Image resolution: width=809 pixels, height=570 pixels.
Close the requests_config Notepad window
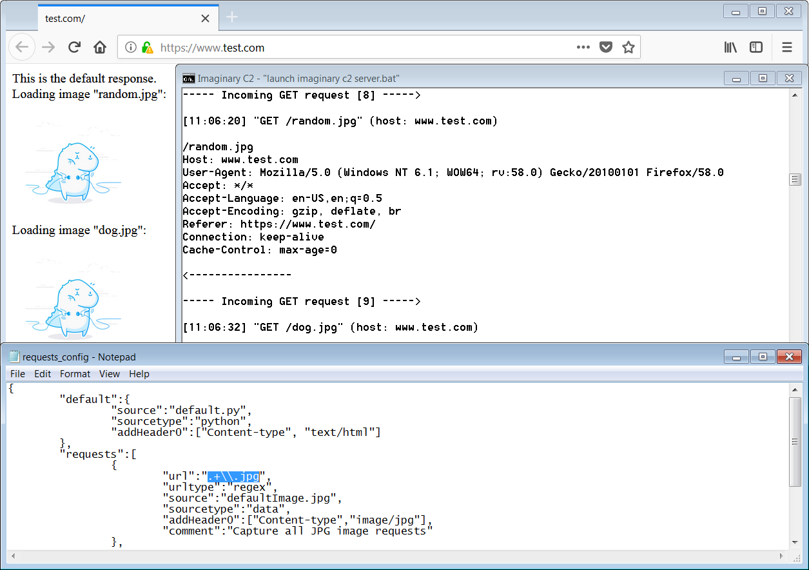(x=789, y=357)
